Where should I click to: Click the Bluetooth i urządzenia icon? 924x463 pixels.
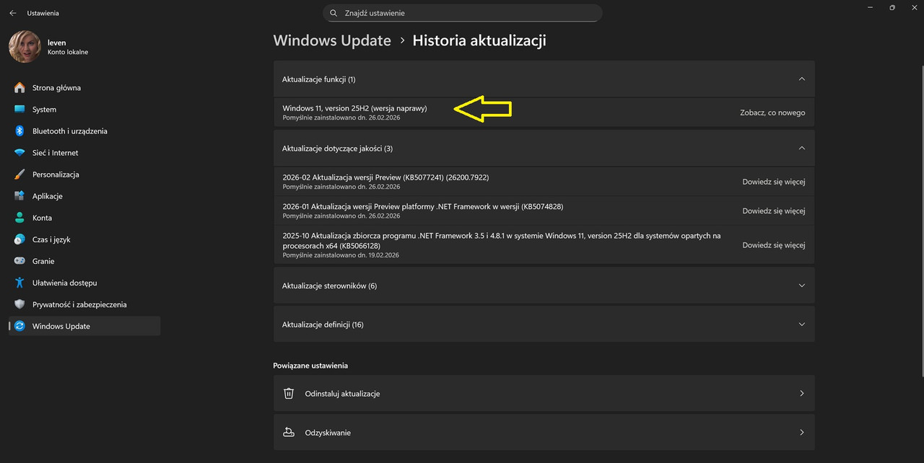click(x=19, y=131)
